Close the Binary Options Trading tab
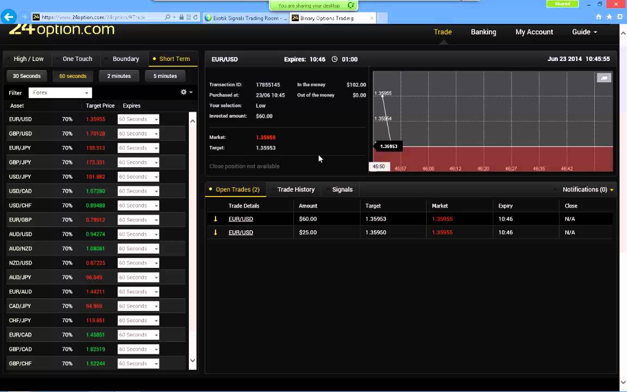627x392 pixels. (372, 18)
